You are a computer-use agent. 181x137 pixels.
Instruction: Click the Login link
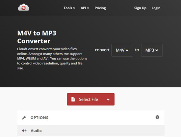click(156, 8)
